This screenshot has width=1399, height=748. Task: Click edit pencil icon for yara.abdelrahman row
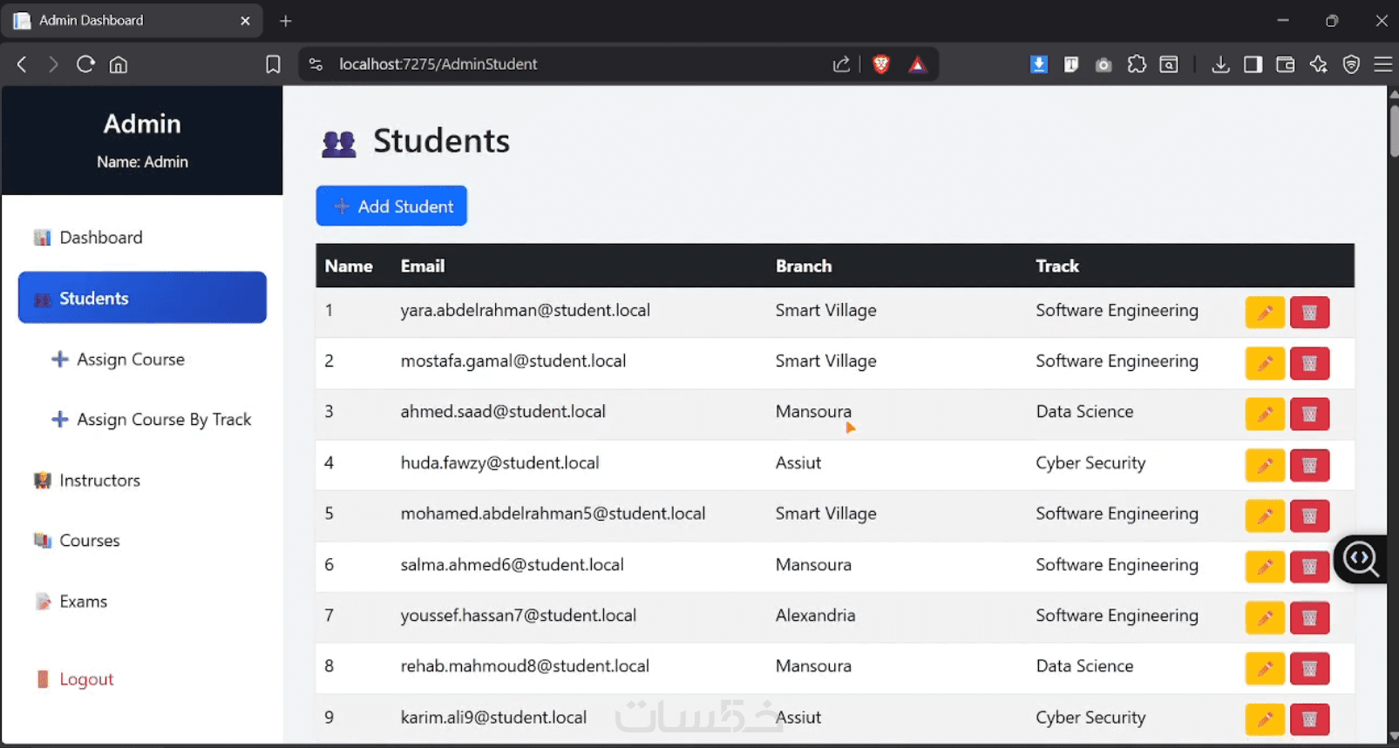point(1265,313)
